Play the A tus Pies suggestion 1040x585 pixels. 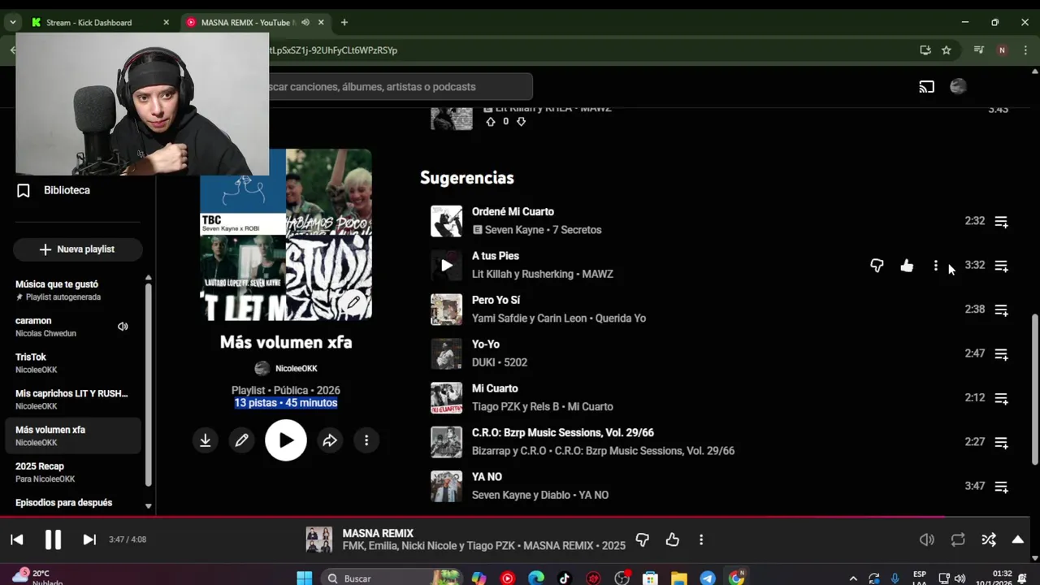tap(446, 265)
